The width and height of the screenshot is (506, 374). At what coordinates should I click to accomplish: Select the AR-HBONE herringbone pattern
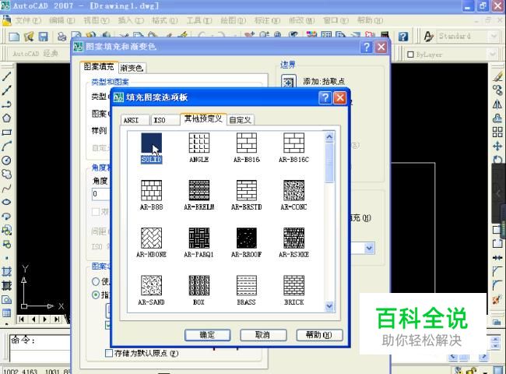(151, 238)
